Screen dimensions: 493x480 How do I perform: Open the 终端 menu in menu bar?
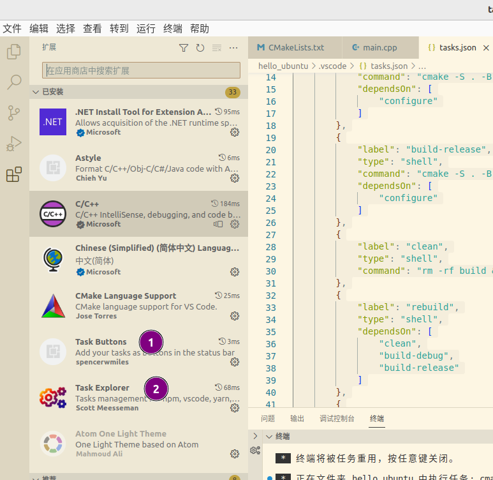point(173,29)
